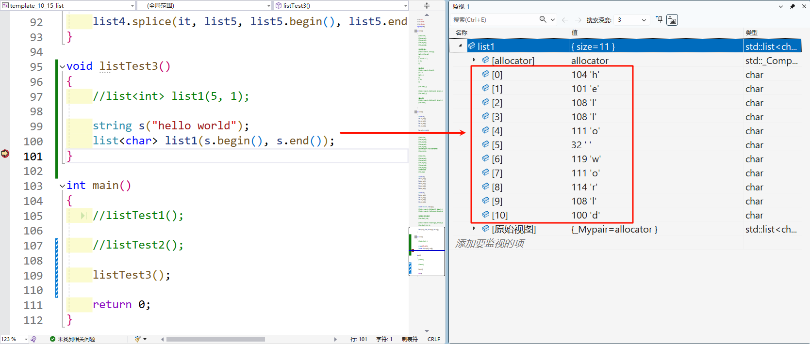
Task: Click the horizontal scrollbar thumb of editor
Action: pos(215,339)
